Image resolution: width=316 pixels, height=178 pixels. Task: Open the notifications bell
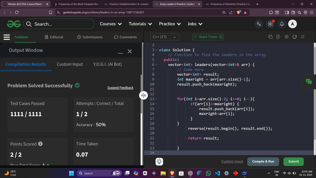pos(282,24)
